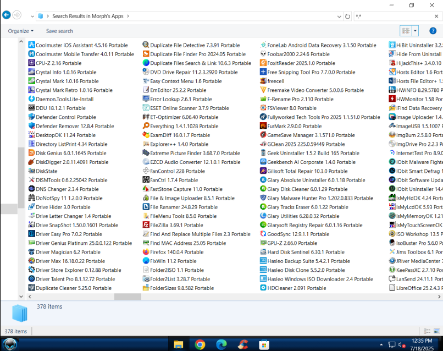Switch to large thumbnails view in status bar

pyautogui.click(x=437, y=331)
